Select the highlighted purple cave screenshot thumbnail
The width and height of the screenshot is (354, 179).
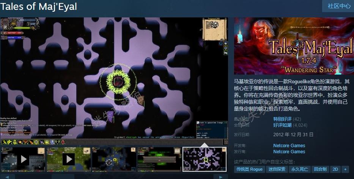[205, 159]
